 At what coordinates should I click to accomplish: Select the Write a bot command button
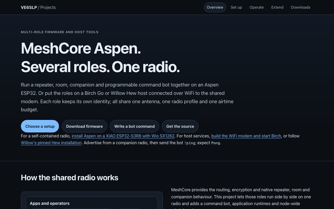click(134, 126)
